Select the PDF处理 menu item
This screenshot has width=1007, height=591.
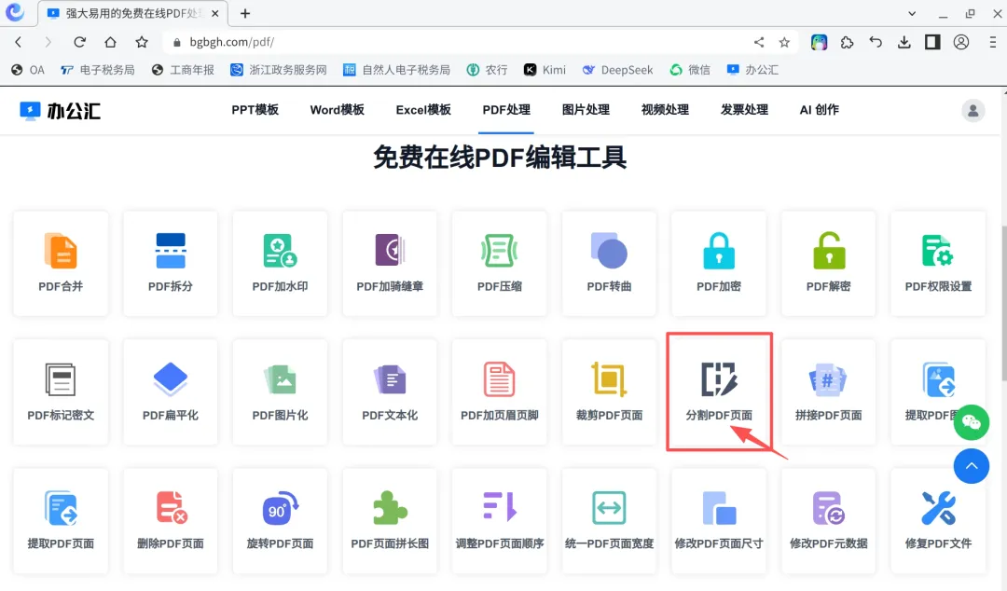[506, 110]
